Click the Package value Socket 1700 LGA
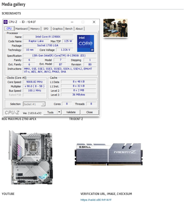Viewport: 186px width, 204px height. (x=48, y=45)
